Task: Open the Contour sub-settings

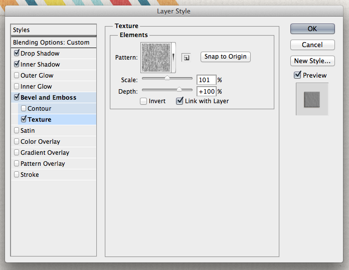Action: click(57, 109)
